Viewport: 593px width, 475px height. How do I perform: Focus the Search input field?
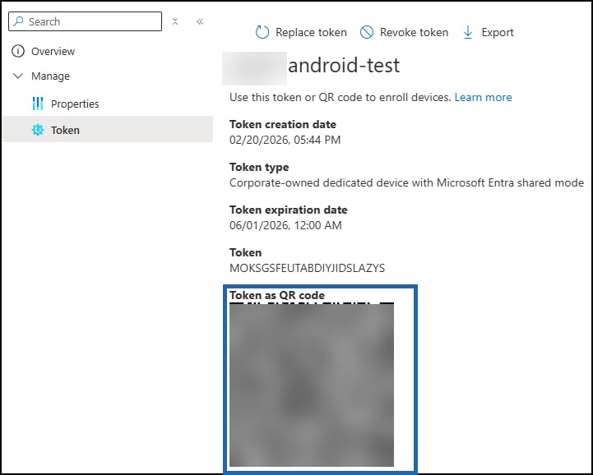click(85, 21)
